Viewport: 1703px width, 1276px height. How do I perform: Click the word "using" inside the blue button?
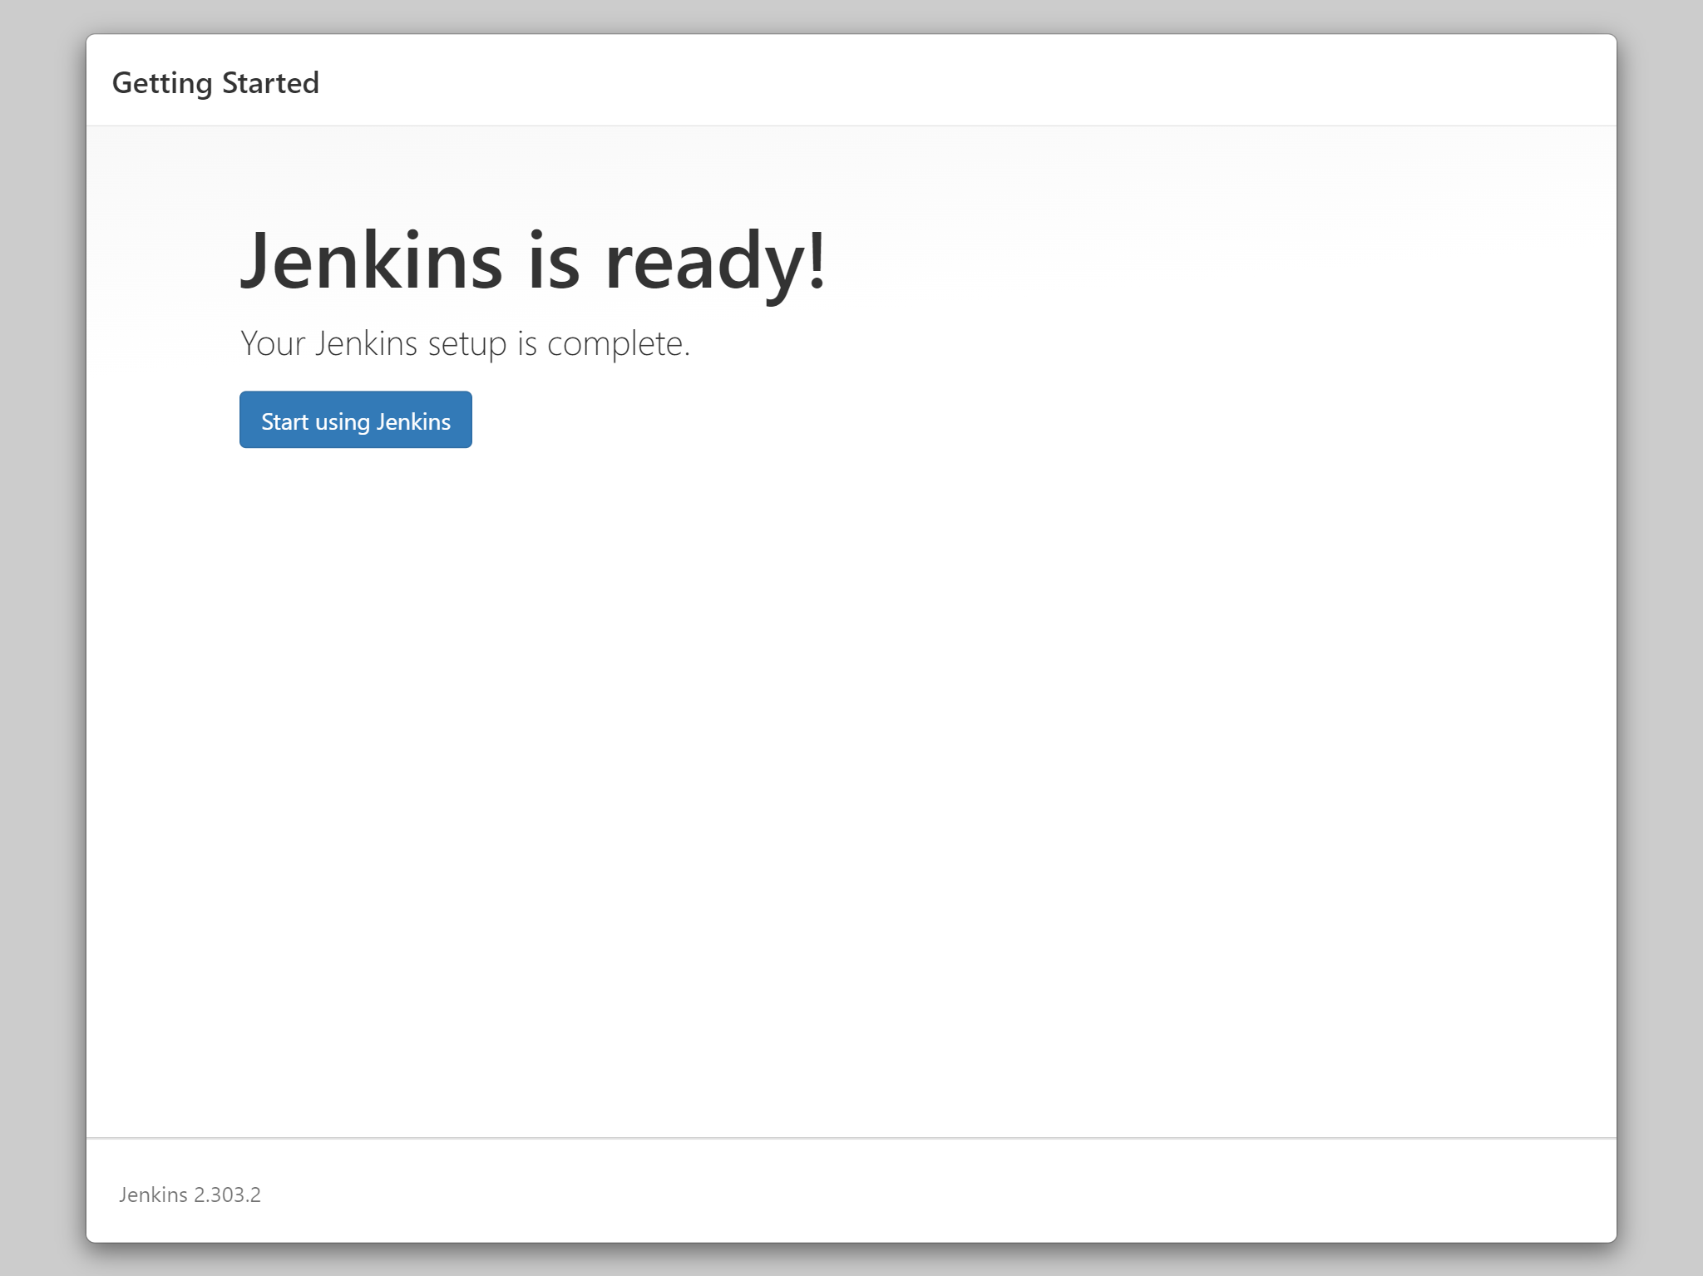pos(342,422)
